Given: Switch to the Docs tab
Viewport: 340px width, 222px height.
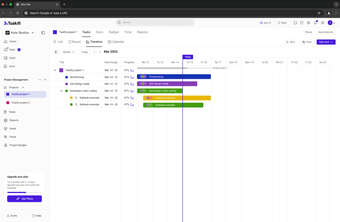Looking at the screenshot, I should click(100, 32).
